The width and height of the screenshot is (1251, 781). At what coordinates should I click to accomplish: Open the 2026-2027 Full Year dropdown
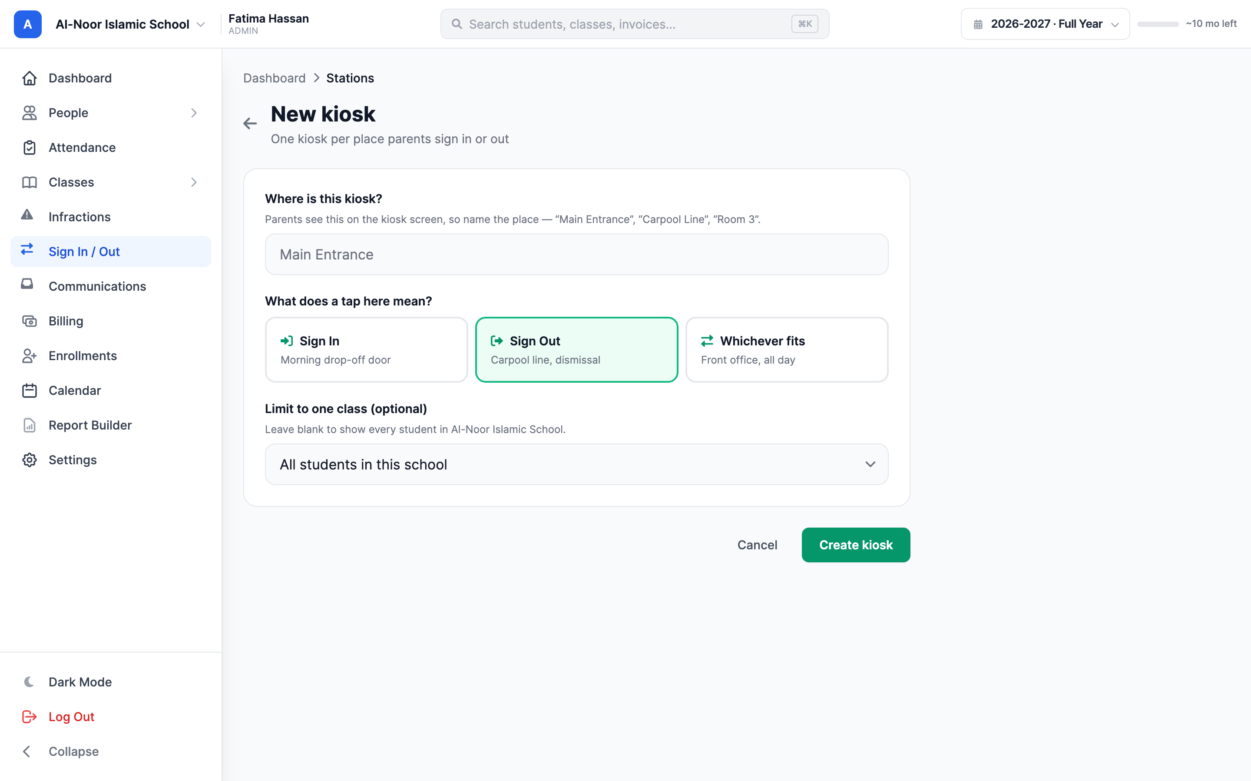click(1045, 24)
